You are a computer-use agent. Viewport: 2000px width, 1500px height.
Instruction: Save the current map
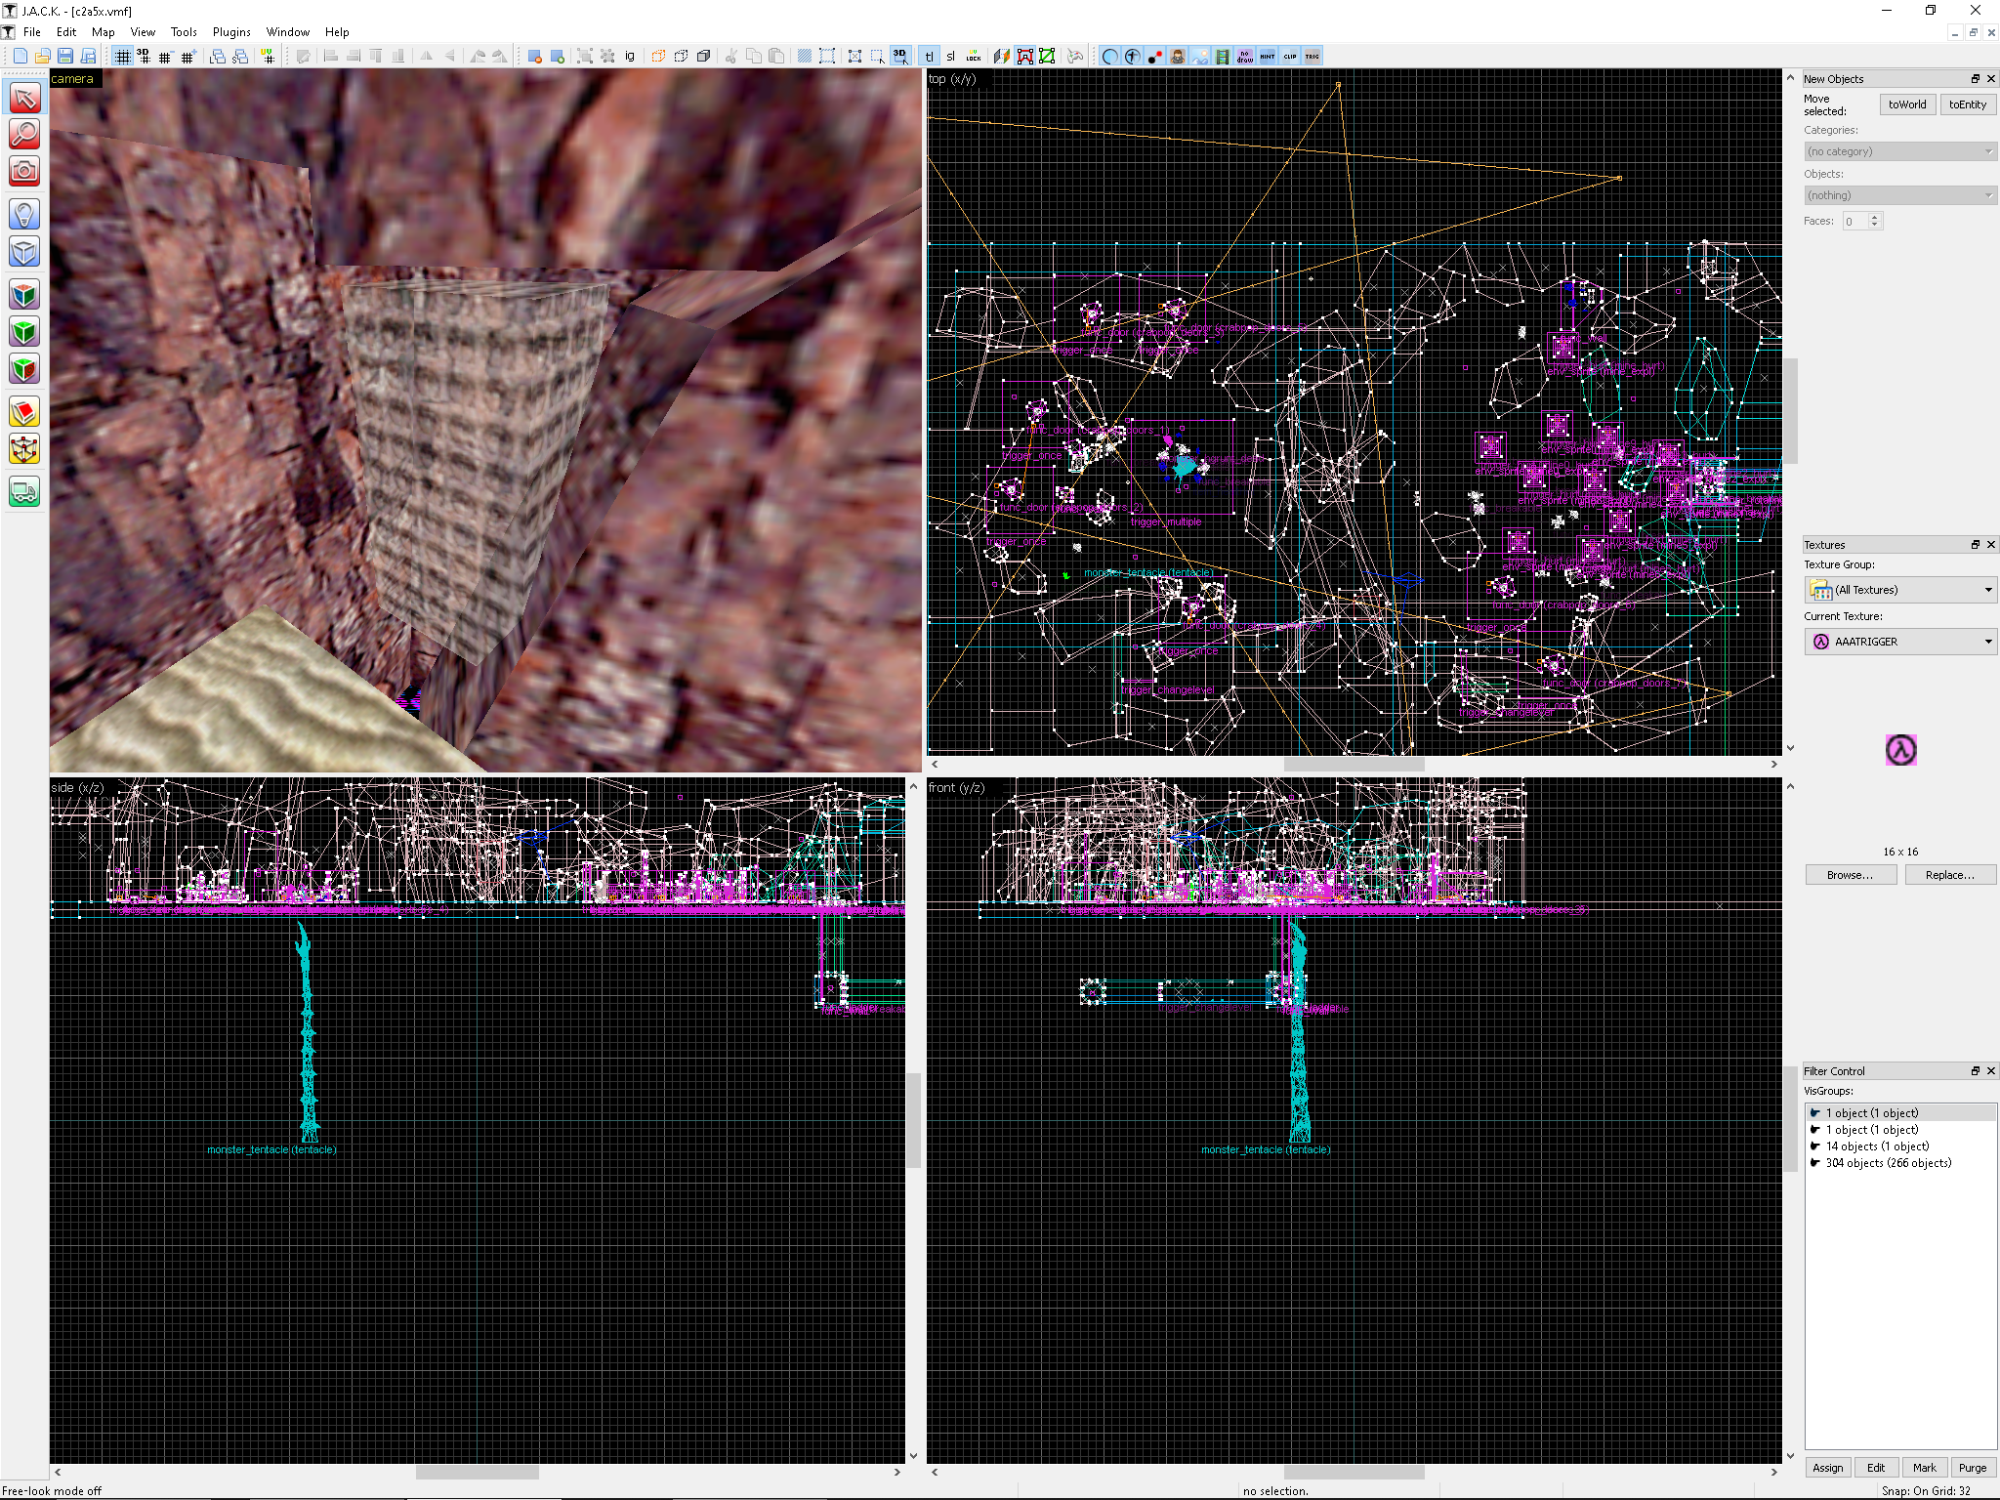(x=65, y=57)
